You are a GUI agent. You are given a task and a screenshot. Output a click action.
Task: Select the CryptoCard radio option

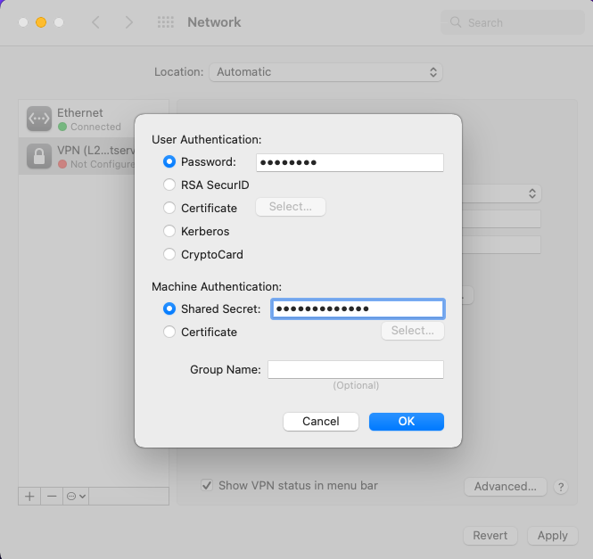pyautogui.click(x=169, y=254)
